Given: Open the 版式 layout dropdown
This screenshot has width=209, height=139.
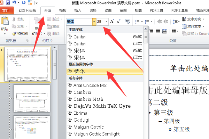Looking at the screenshot, I should click(55, 19).
